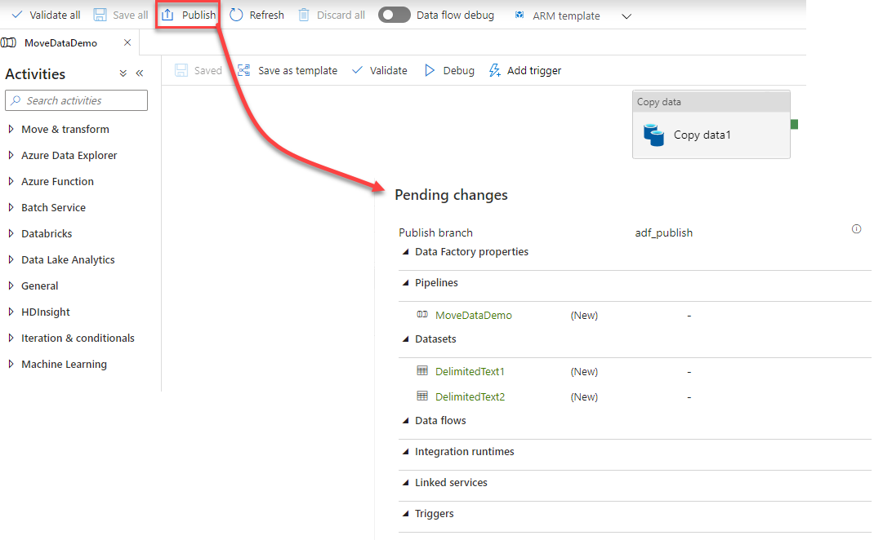Click the ARM template icon

pos(520,15)
